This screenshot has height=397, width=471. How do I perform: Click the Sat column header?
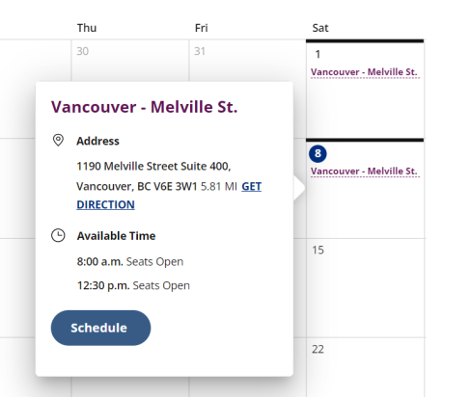point(320,28)
